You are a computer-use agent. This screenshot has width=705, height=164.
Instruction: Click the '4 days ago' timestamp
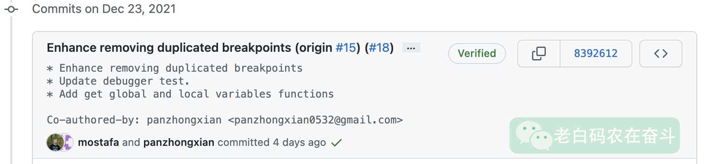tap(299, 142)
